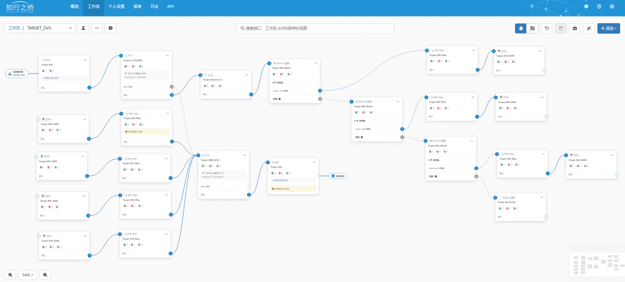
Task: Open the user icon beside workspace selector
Action: click(x=83, y=28)
